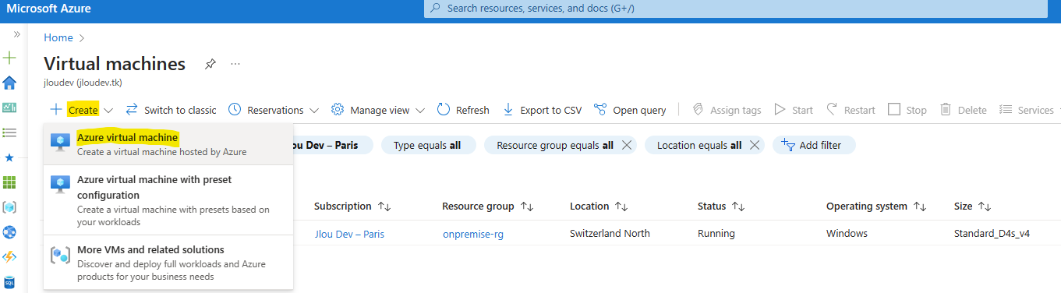
Task: Select Azure virtual machine menu entry
Action: tap(168, 144)
